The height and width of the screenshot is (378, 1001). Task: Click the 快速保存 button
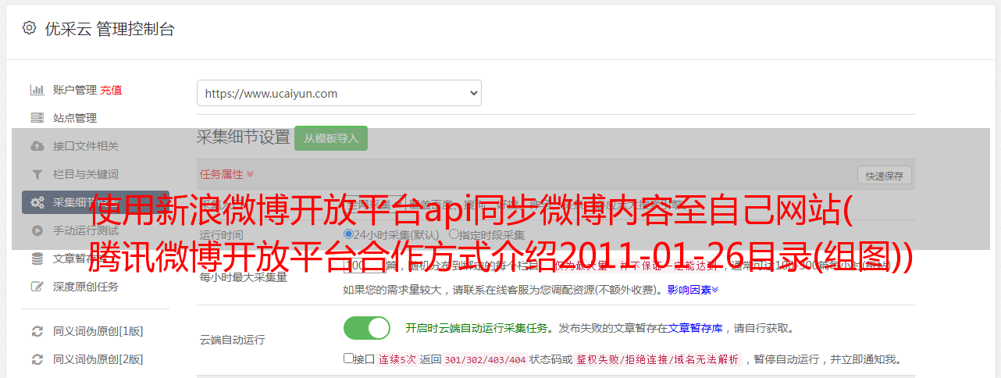885,175
